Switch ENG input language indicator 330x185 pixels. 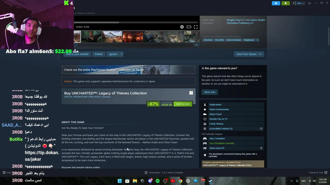coord(303,181)
